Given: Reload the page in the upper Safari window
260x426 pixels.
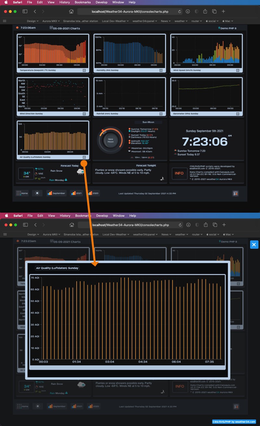Looking at the screenshot, I should [x=180, y=11].
